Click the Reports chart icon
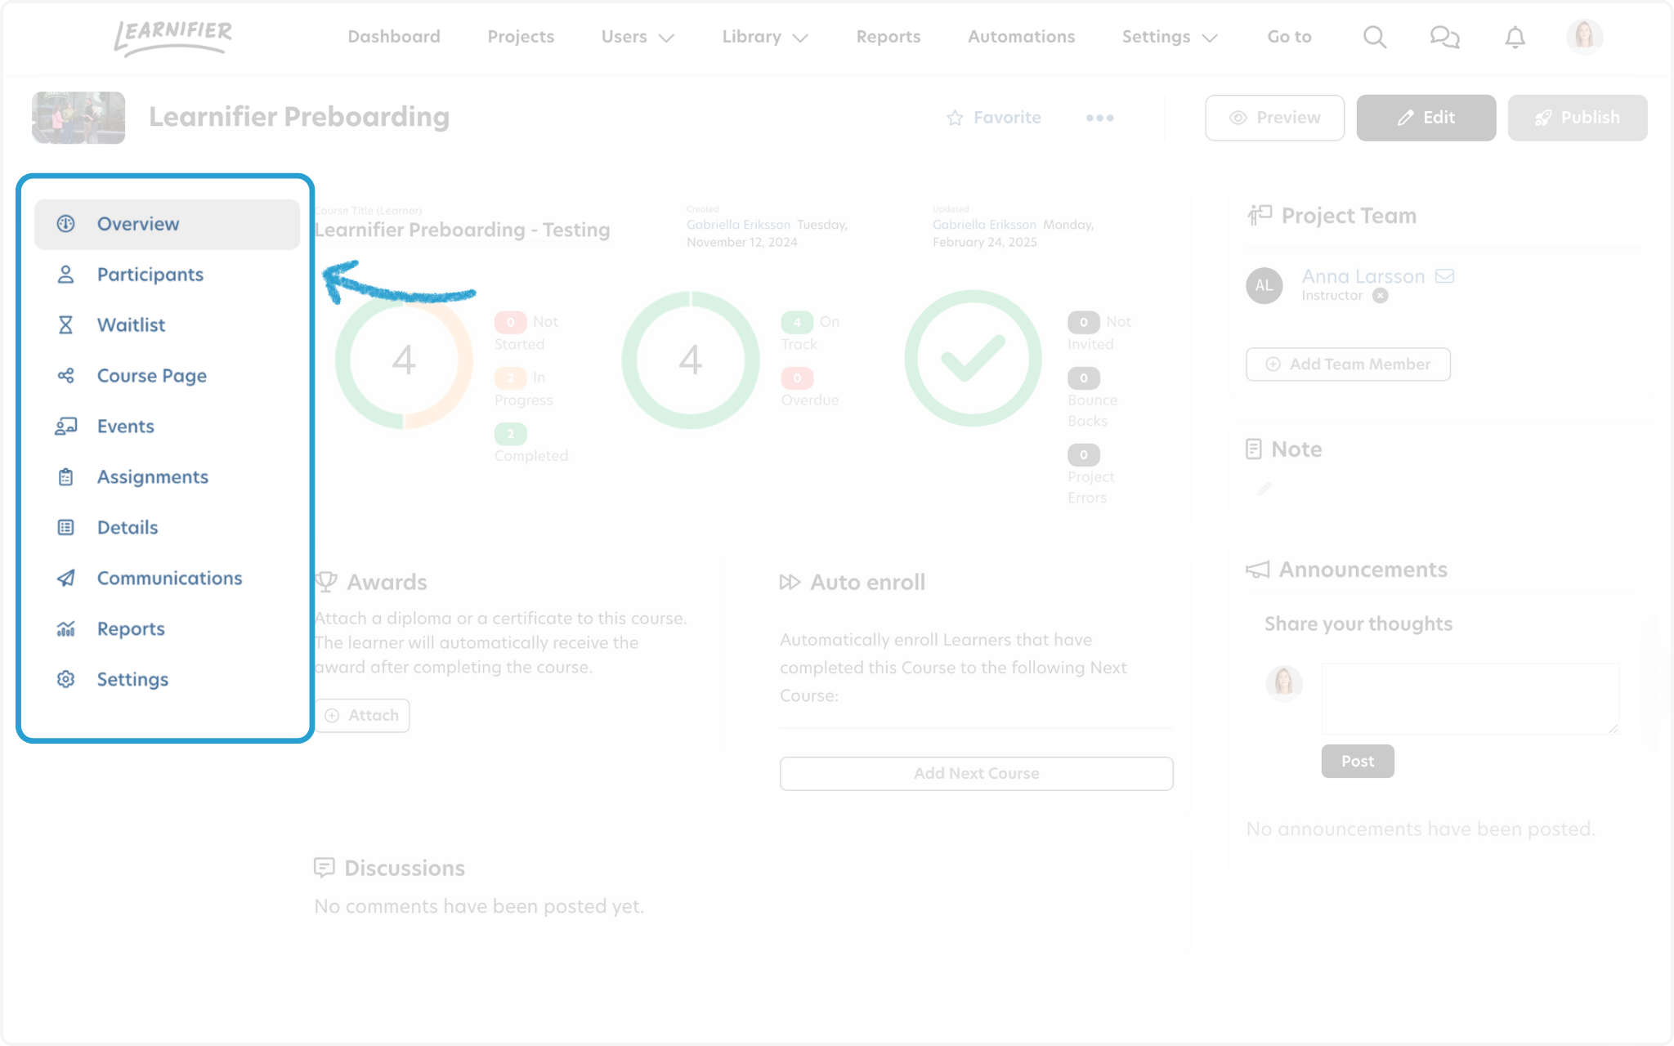 coord(66,629)
